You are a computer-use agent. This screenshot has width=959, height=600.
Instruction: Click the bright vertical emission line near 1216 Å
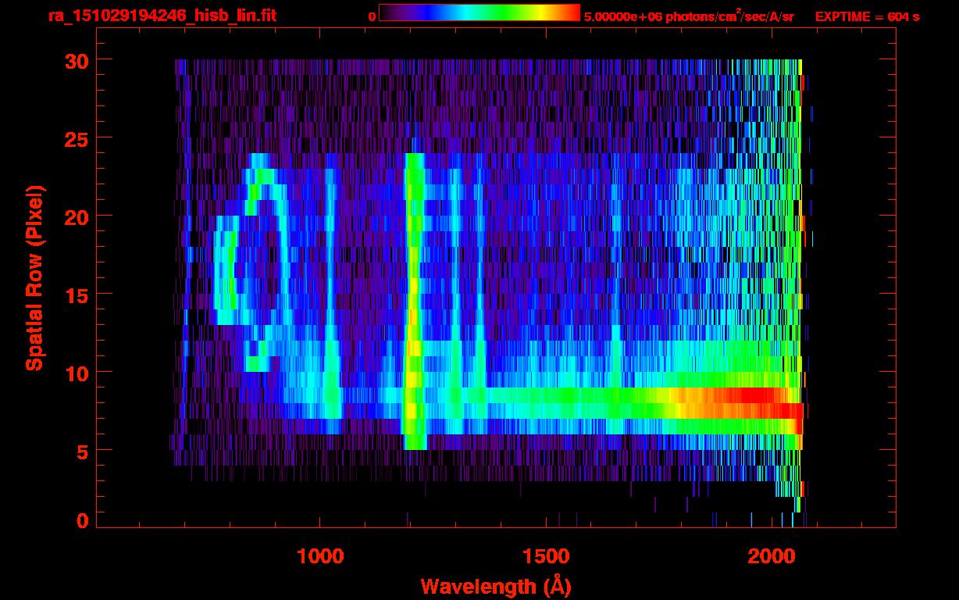(414, 301)
